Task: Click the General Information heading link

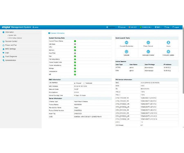Action: pos(58,33)
